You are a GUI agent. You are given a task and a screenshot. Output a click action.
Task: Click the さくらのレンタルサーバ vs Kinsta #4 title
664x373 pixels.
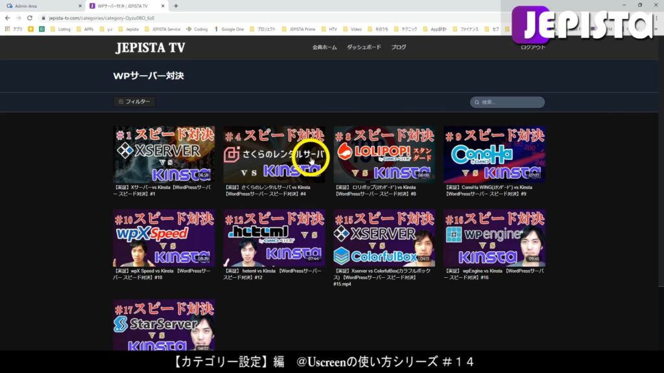[267, 191]
